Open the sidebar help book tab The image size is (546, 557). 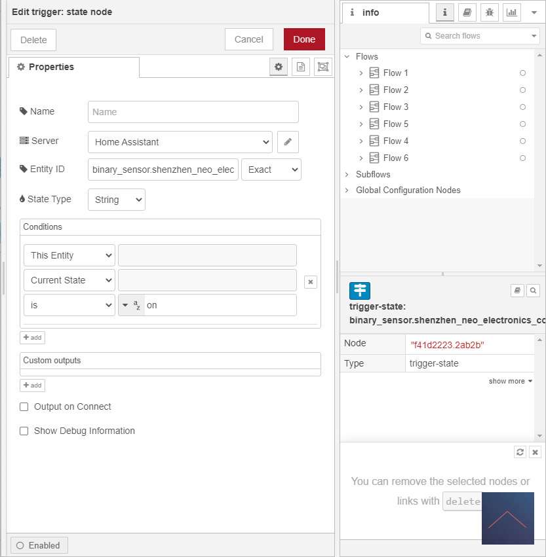467,12
